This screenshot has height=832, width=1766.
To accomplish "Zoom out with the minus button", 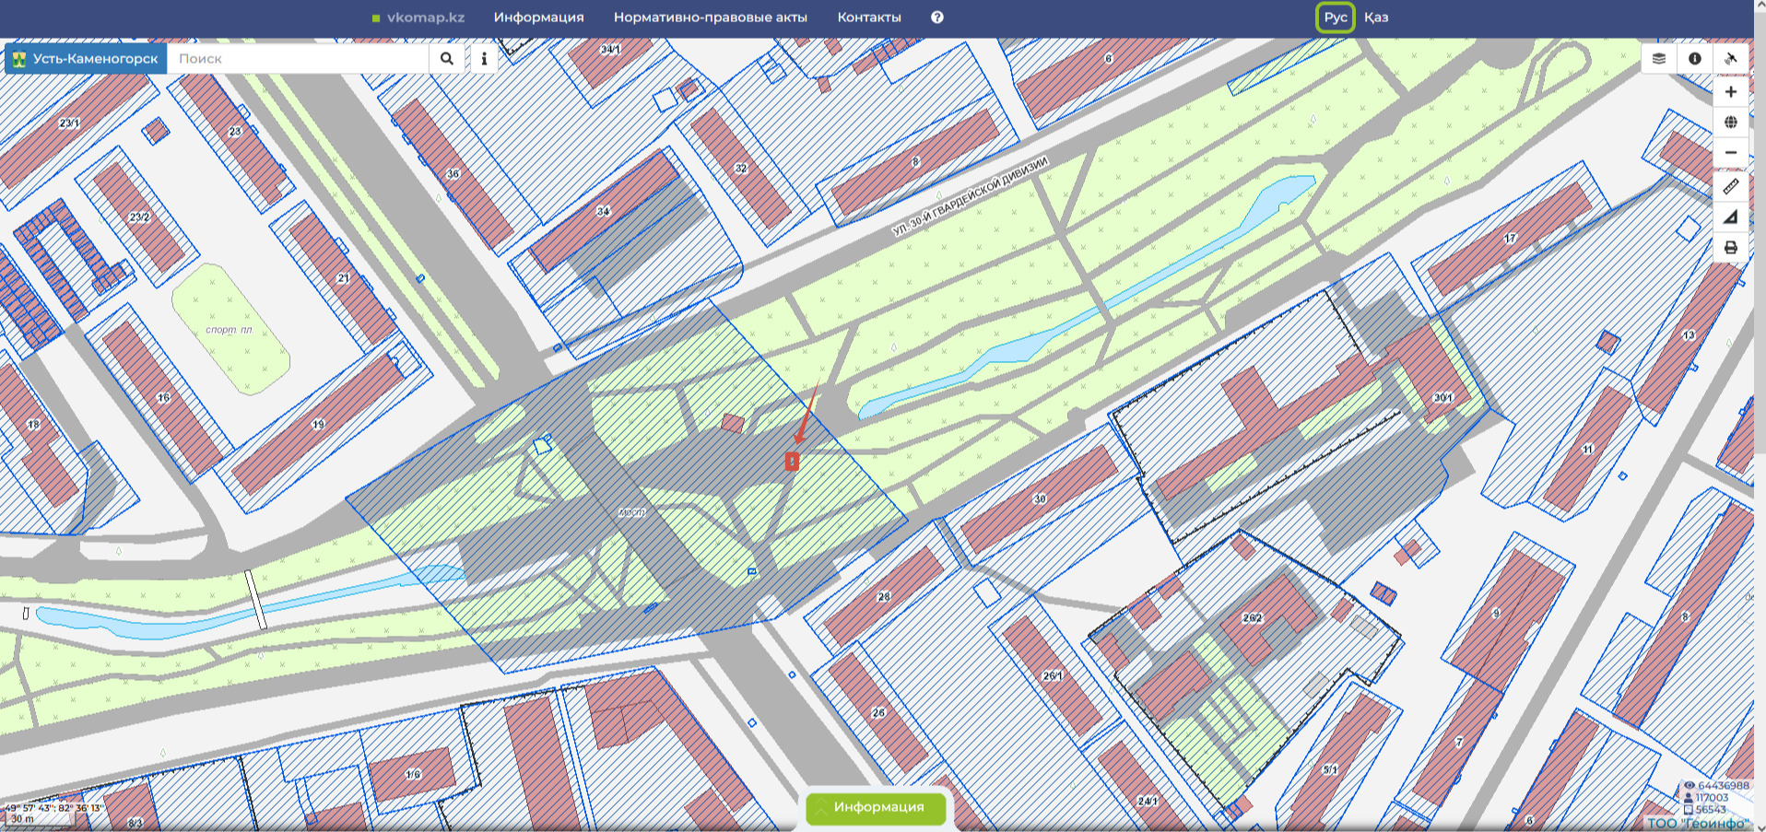I will 1731,153.
